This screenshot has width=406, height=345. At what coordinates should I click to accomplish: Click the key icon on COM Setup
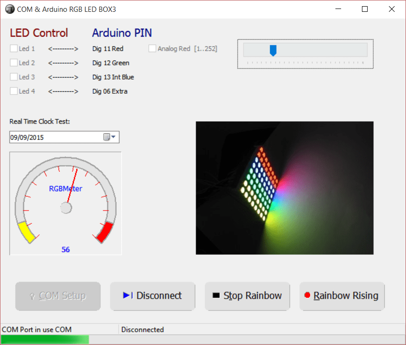point(33,296)
